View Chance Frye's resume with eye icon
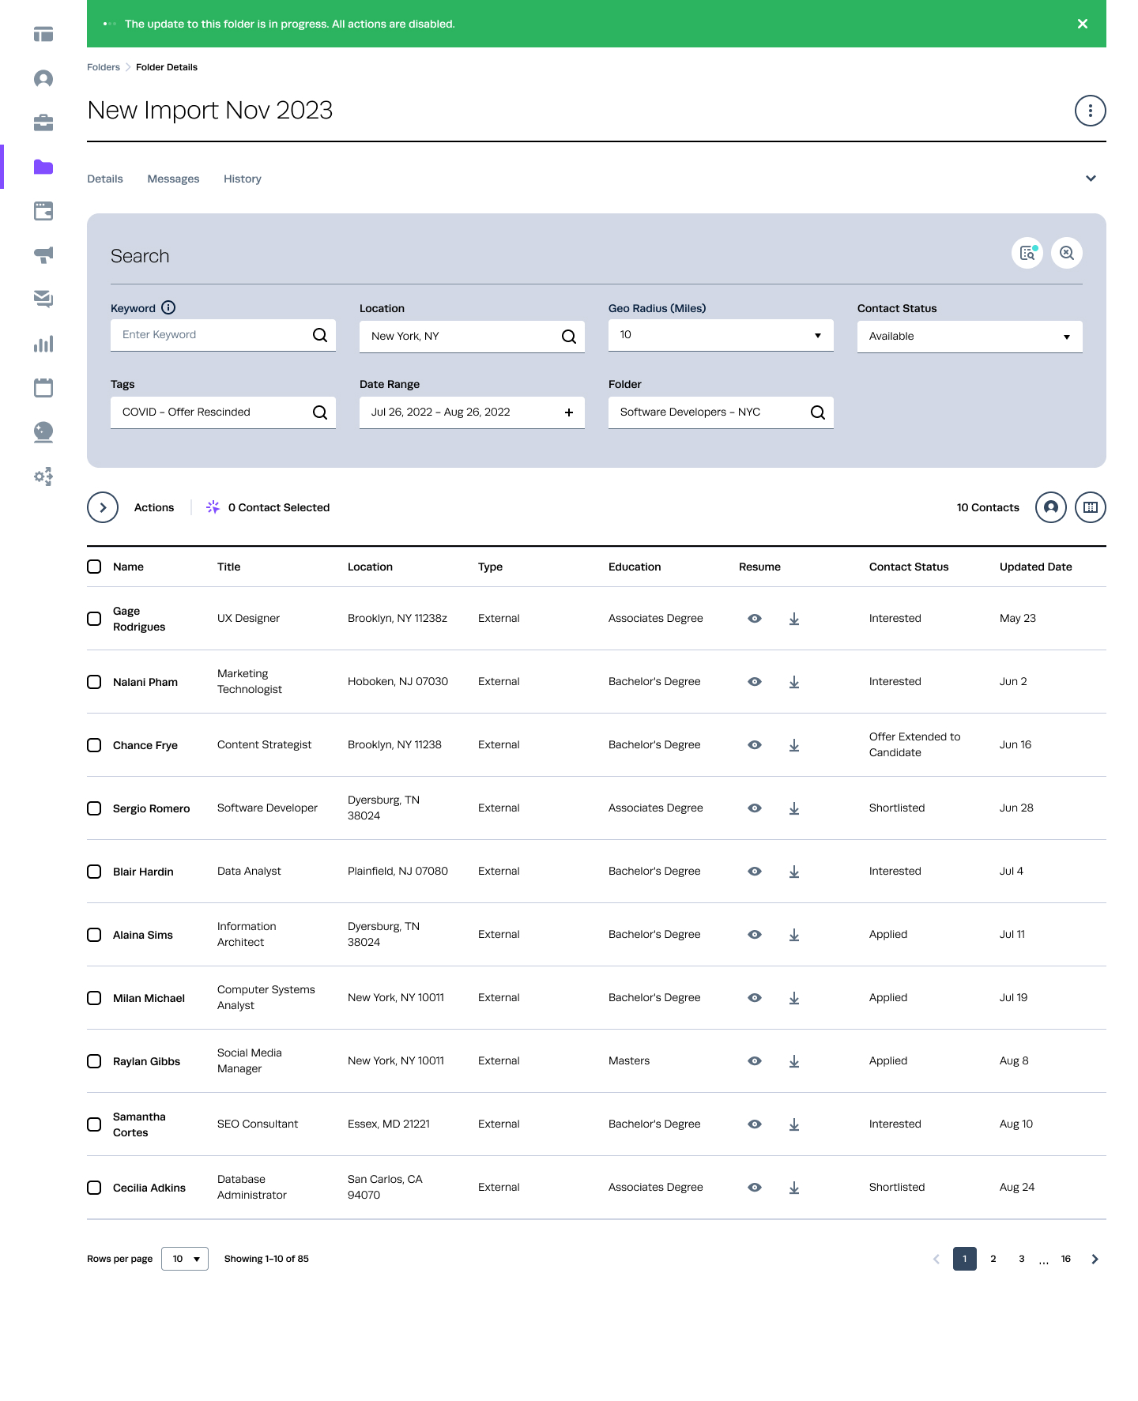The height and width of the screenshot is (1401, 1138). click(755, 745)
